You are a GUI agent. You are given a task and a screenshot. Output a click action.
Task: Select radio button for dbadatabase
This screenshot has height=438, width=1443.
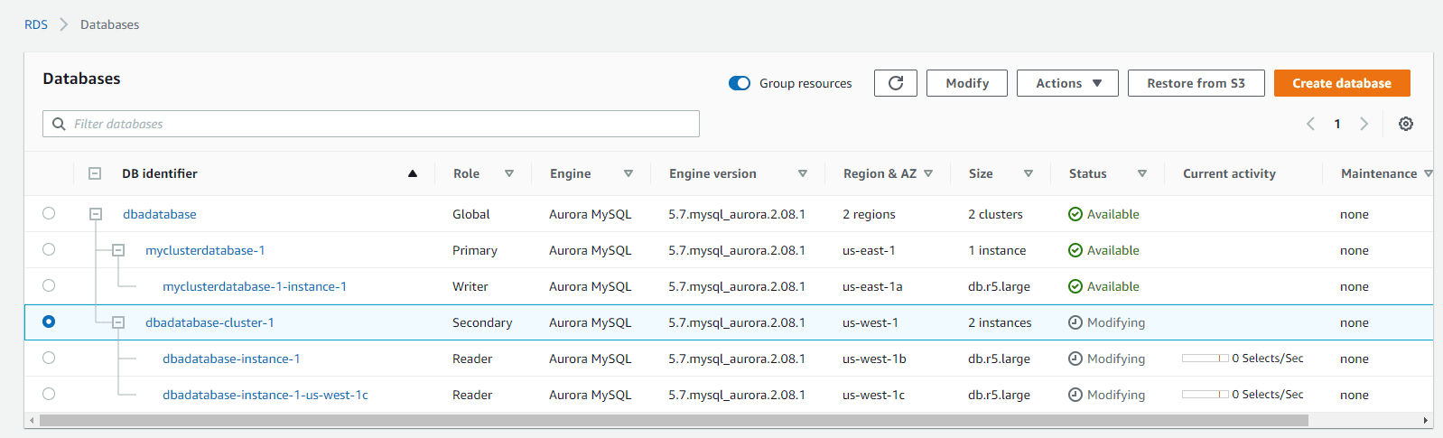click(x=49, y=213)
